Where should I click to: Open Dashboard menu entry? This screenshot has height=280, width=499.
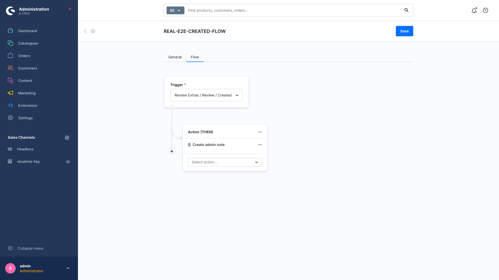(28, 31)
